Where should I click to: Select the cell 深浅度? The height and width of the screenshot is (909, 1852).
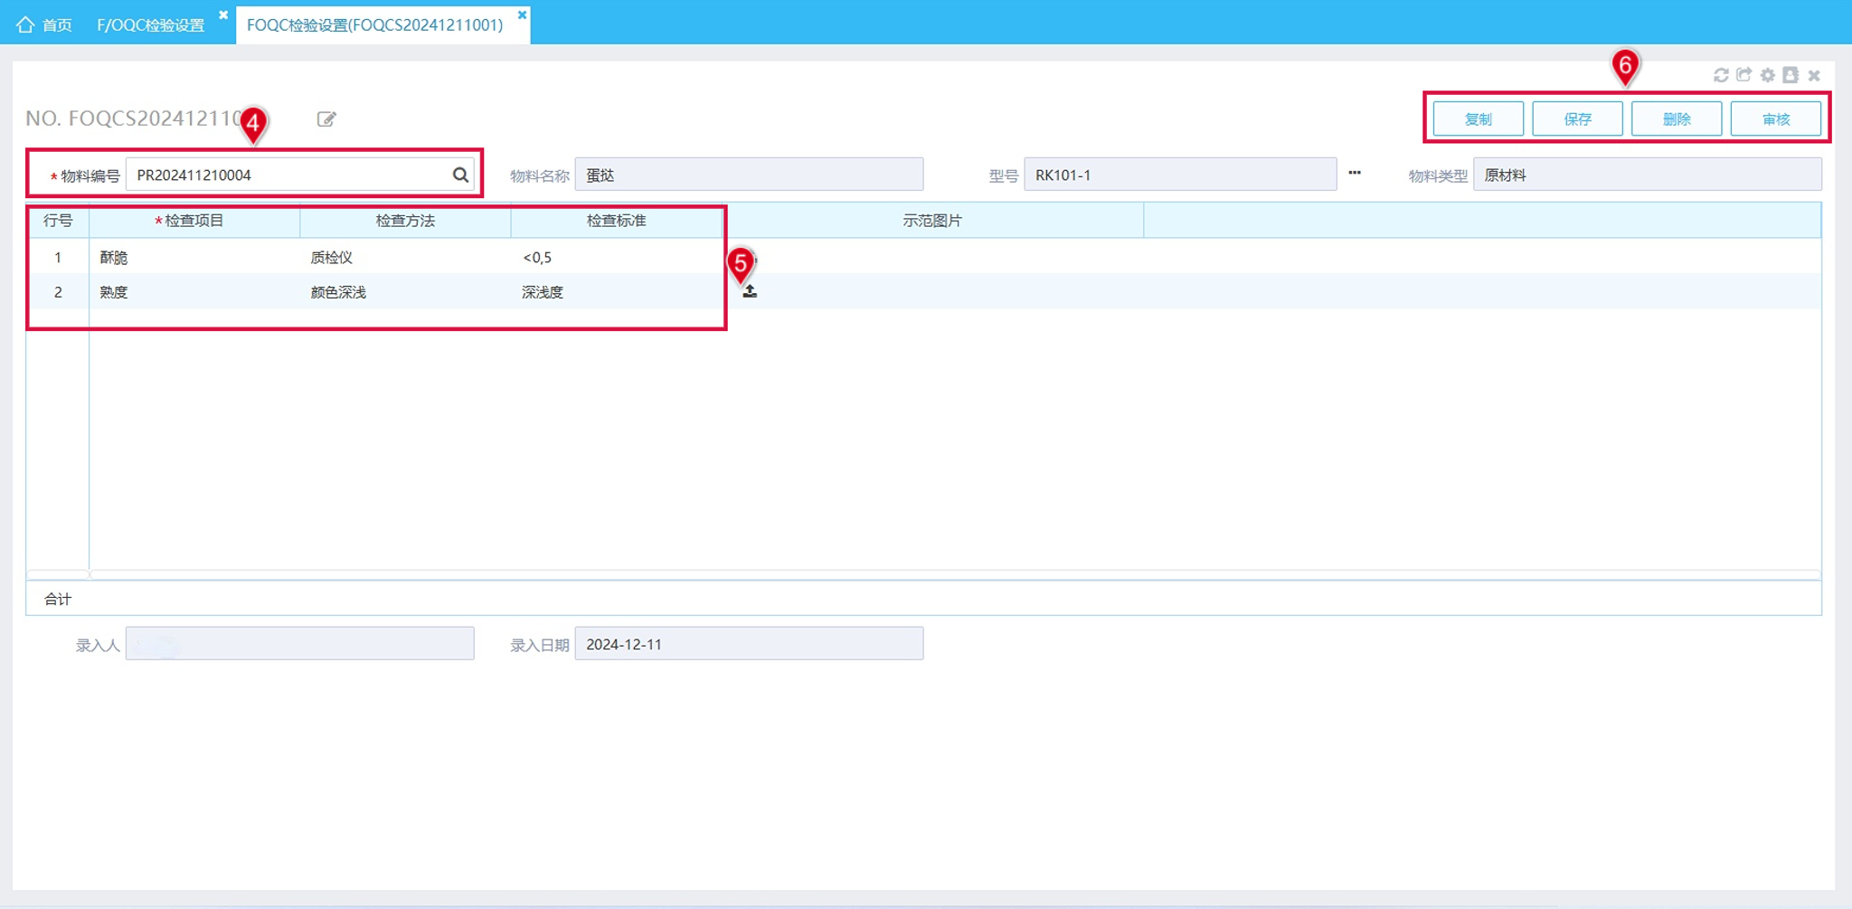617,292
